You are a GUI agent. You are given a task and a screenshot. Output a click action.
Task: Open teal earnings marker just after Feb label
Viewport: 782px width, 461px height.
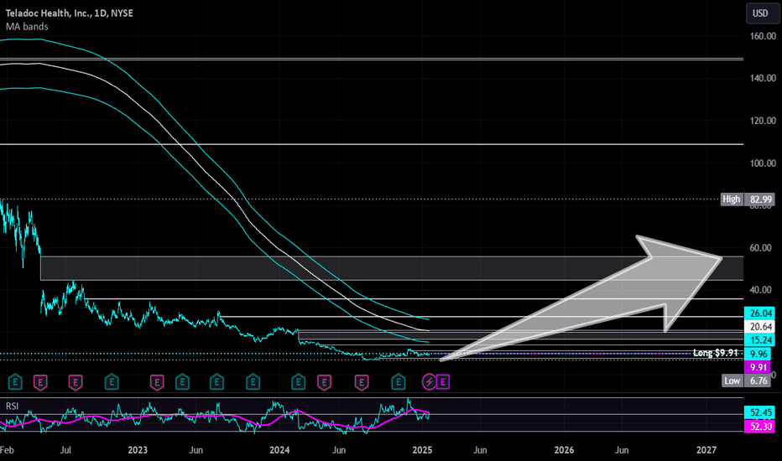coord(15,382)
